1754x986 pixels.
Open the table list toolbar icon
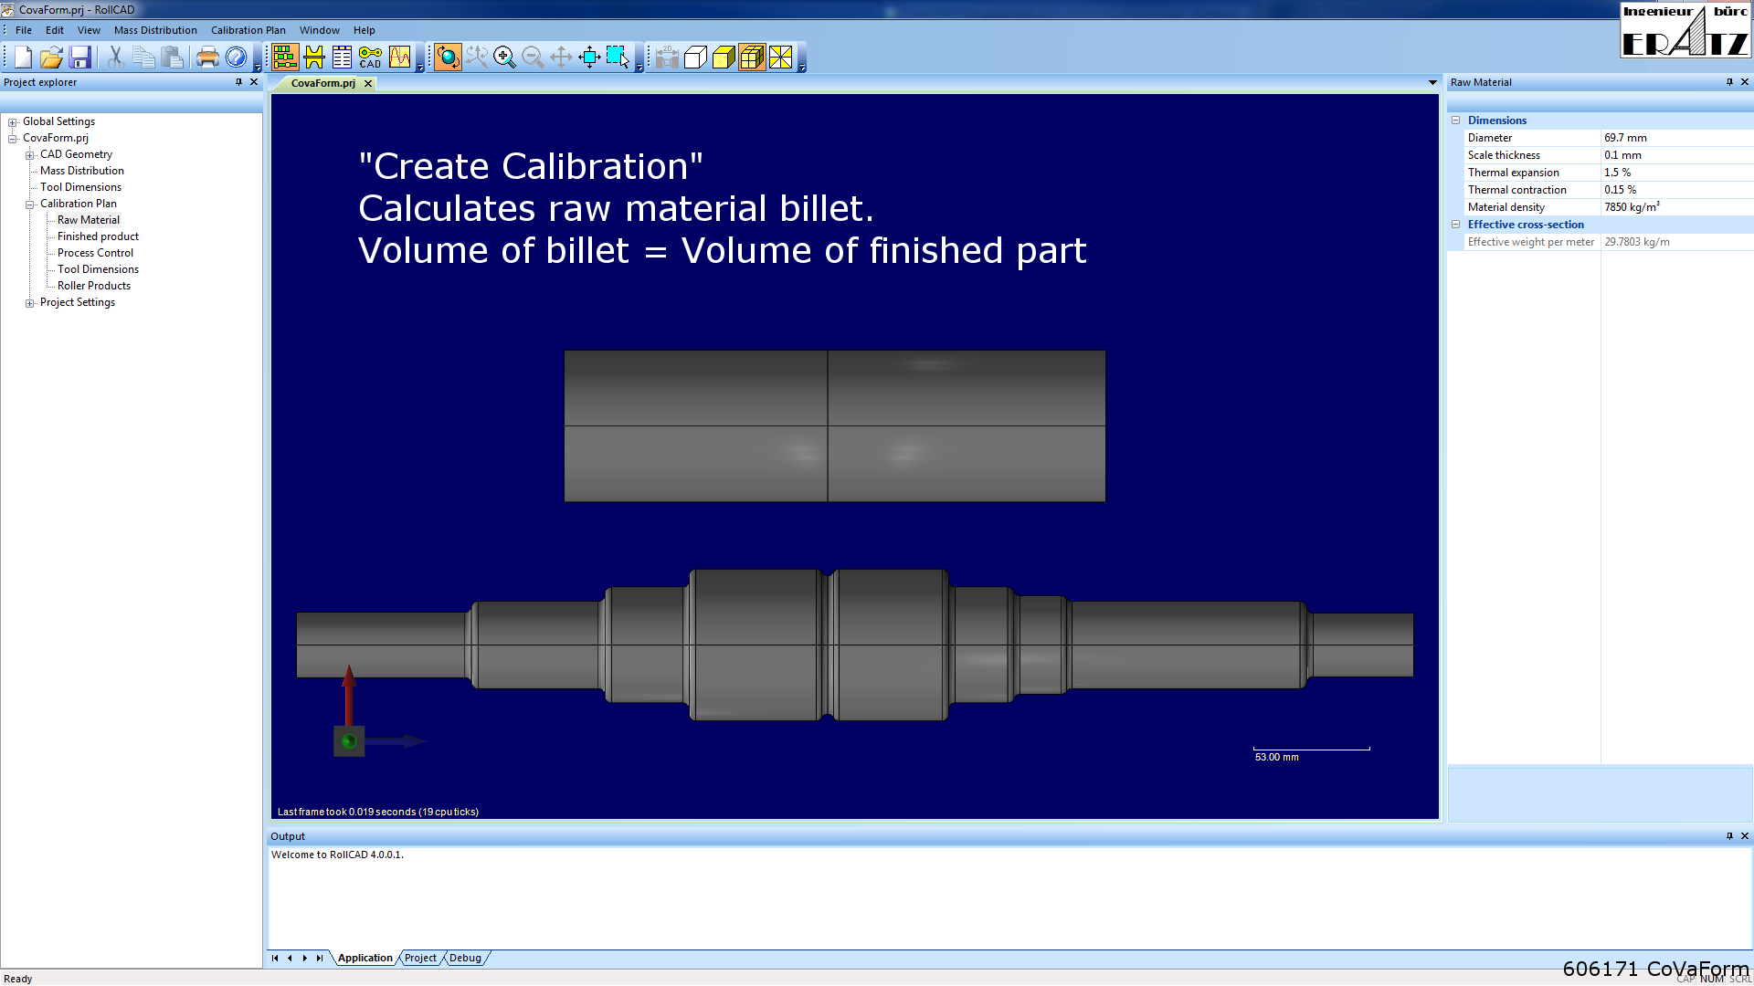point(343,58)
